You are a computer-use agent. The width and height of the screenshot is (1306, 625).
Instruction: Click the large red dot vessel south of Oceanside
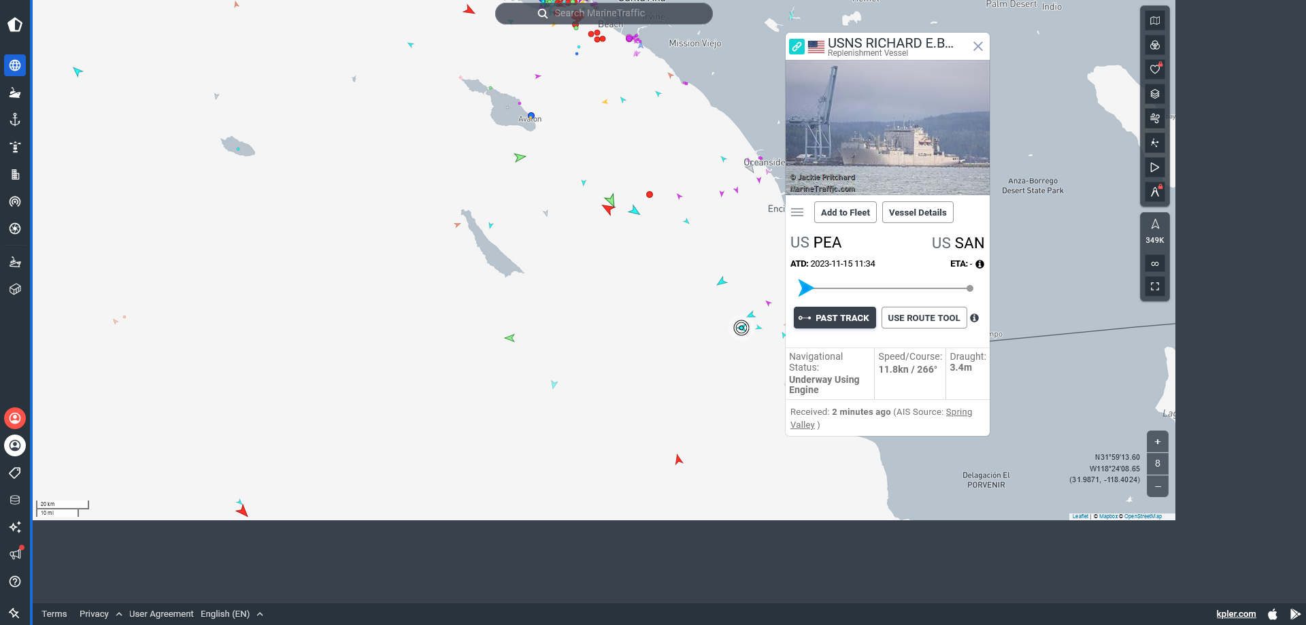pos(650,195)
